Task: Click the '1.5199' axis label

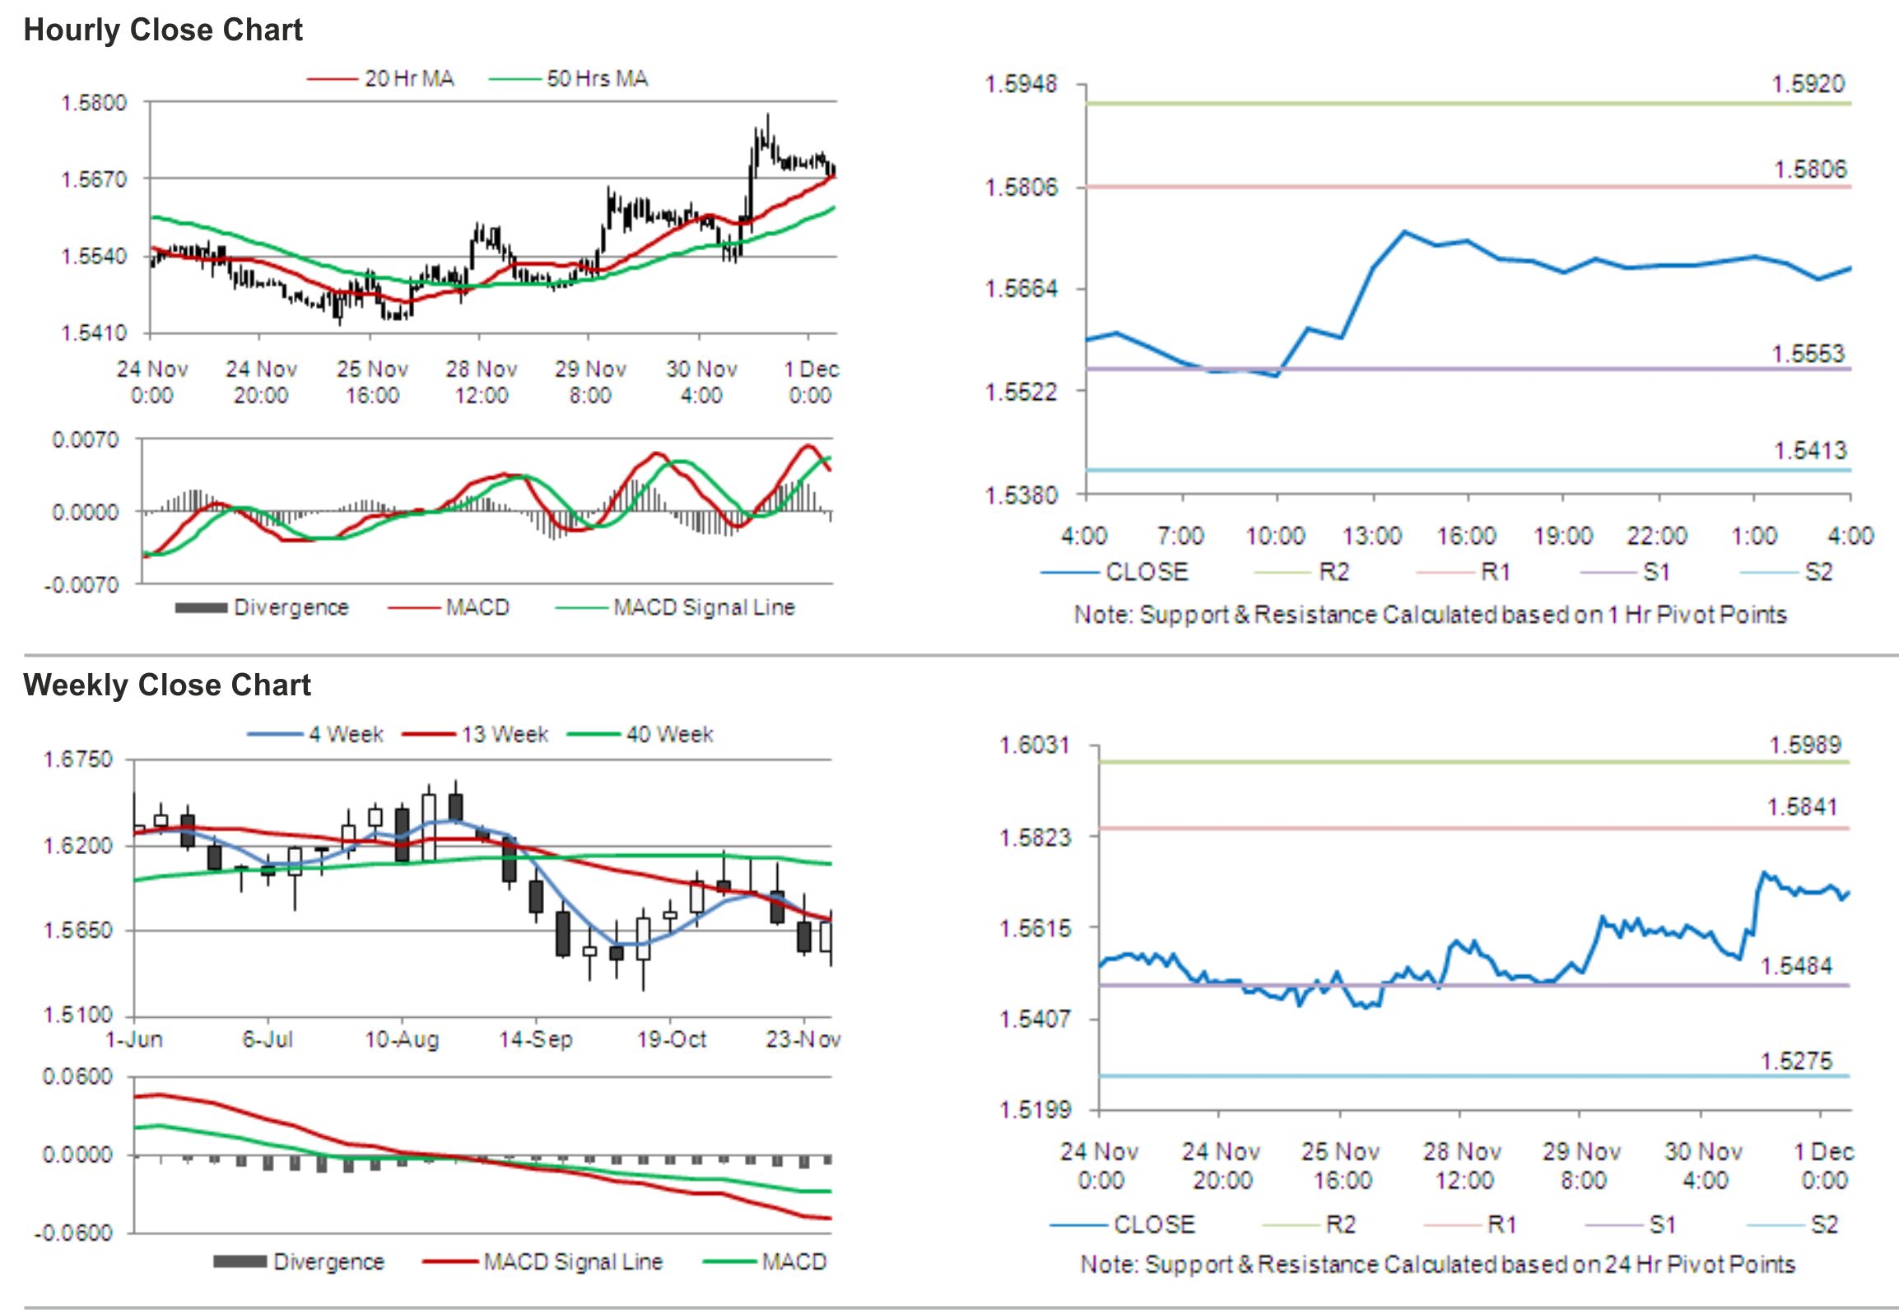Action: pyautogui.click(x=1035, y=1110)
